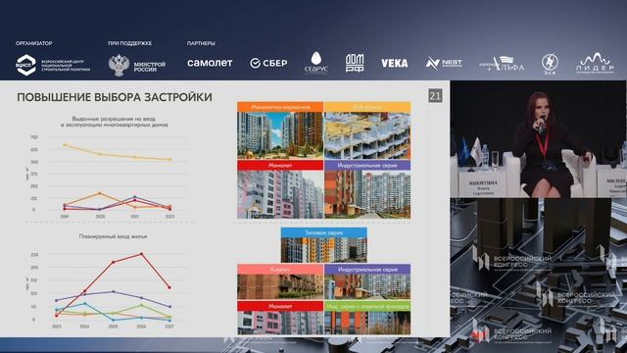Open the lower Монолит buildings photo

(280, 323)
